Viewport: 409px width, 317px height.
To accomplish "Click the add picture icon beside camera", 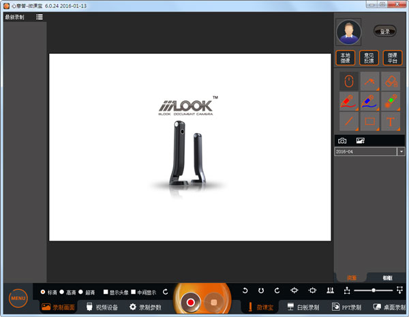I will [x=360, y=141].
